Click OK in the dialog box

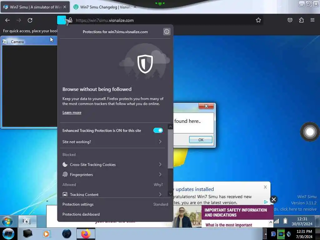[x=201, y=140]
